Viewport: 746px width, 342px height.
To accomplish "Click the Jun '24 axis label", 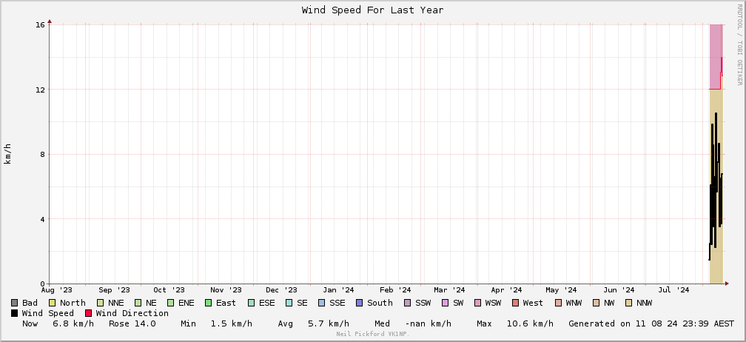I will 619,289.
